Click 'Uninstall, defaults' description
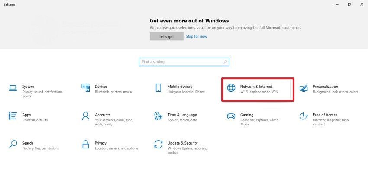This screenshot has width=368, height=196. 35,120
